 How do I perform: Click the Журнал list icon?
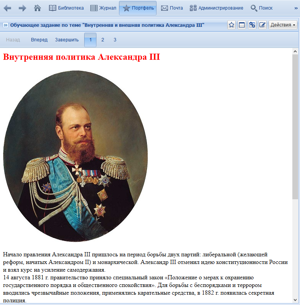[x=94, y=8]
